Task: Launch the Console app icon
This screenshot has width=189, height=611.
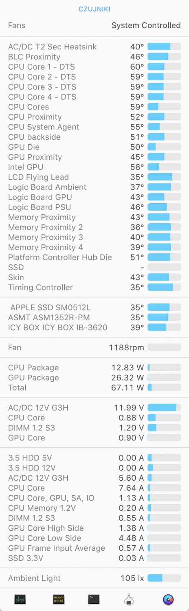Action: click(x=59, y=599)
